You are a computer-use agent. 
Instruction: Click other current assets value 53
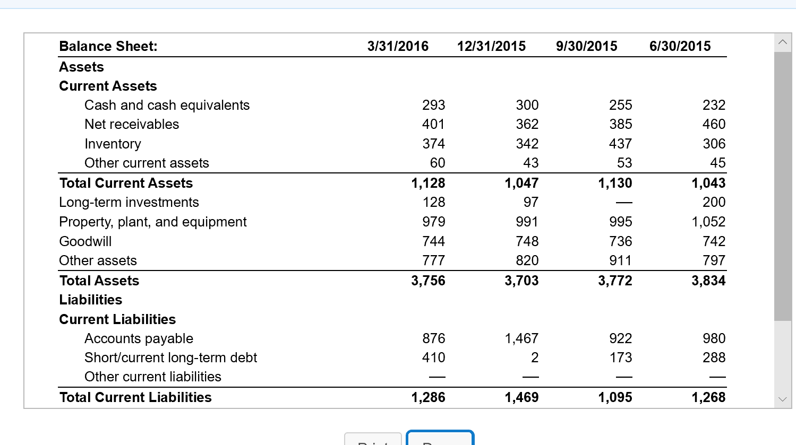pyautogui.click(x=624, y=163)
